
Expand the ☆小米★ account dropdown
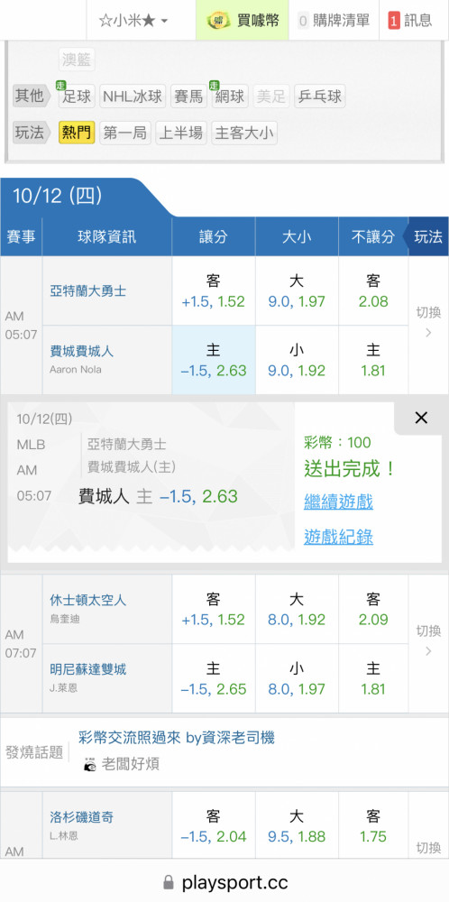tap(133, 21)
